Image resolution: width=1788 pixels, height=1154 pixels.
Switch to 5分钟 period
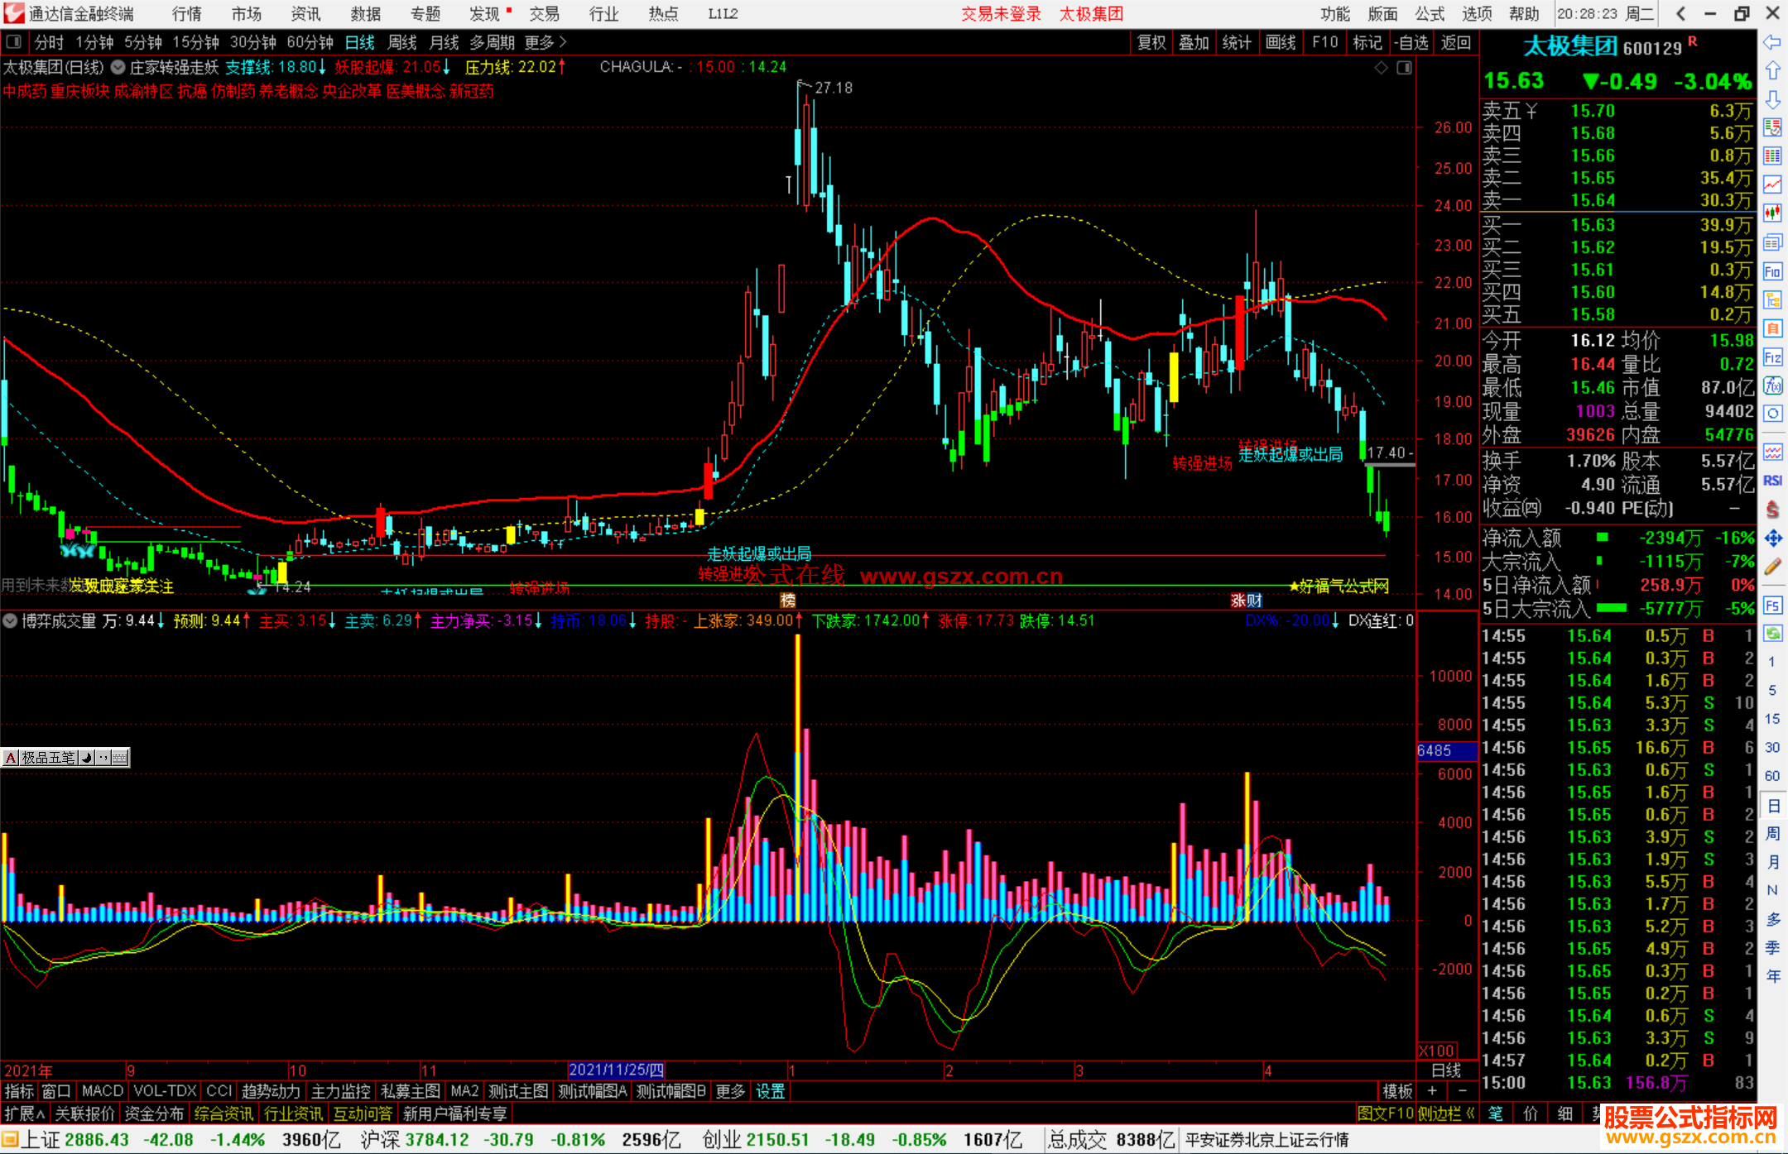(143, 42)
